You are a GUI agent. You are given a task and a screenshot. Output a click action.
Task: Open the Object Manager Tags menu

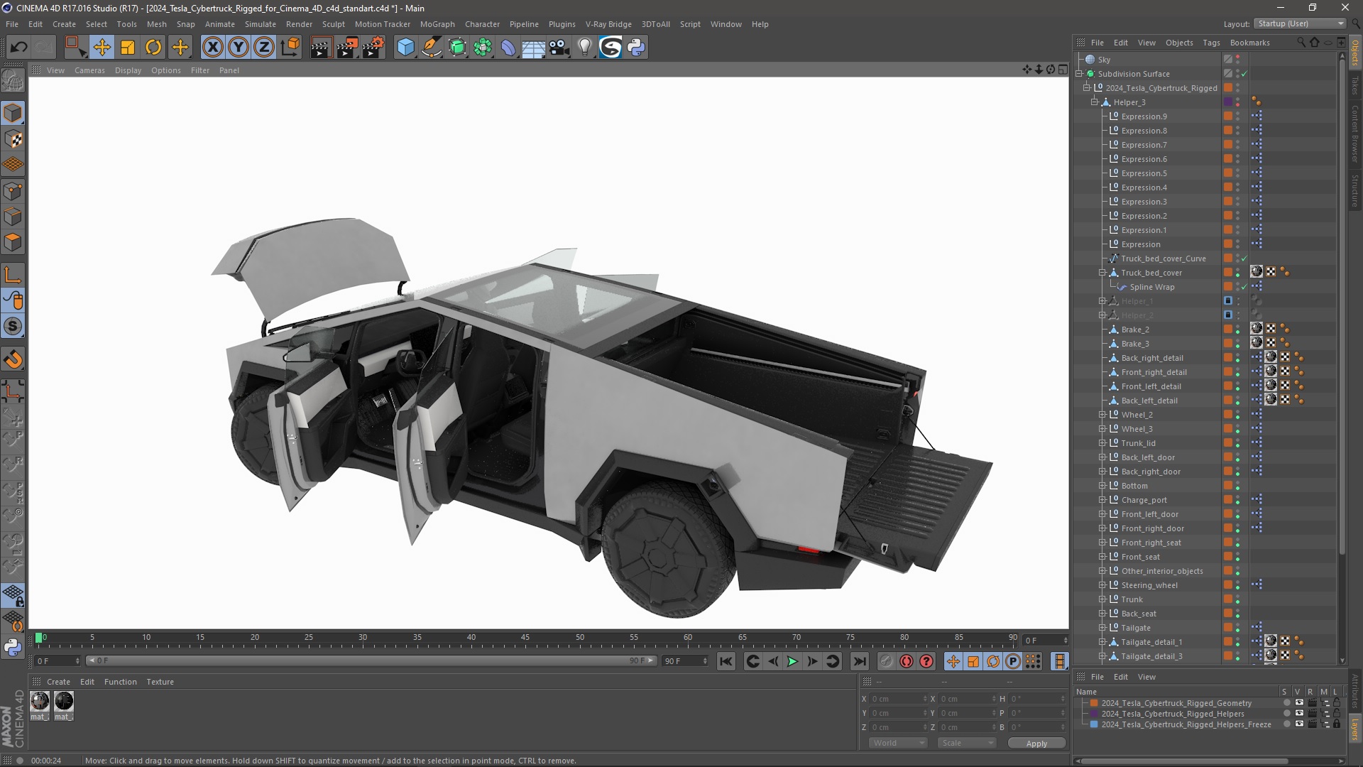pos(1211,43)
